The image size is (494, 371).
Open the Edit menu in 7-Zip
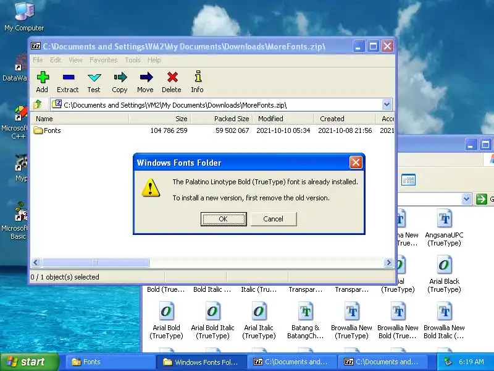56,60
